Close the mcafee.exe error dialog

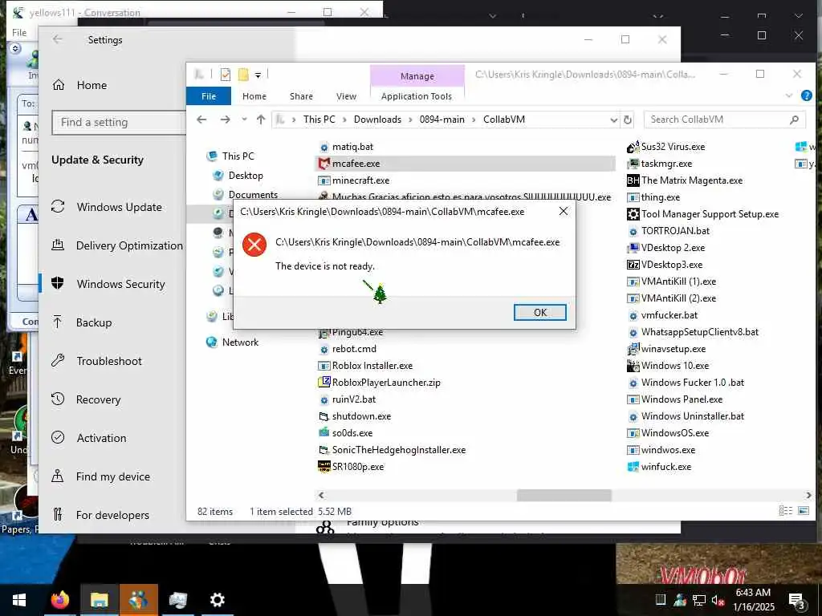coord(563,211)
